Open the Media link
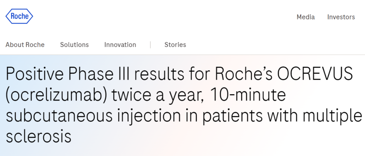365x156 pixels. click(306, 17)
